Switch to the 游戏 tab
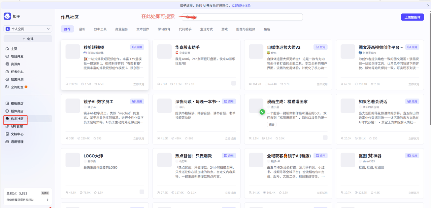The image size is (431, 208). [224, 29]
